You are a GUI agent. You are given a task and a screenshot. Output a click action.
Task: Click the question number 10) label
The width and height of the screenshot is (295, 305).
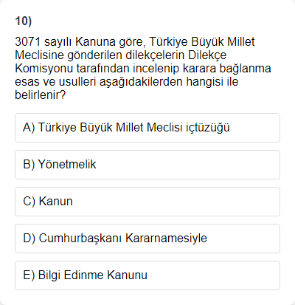(x=24, y=21)
